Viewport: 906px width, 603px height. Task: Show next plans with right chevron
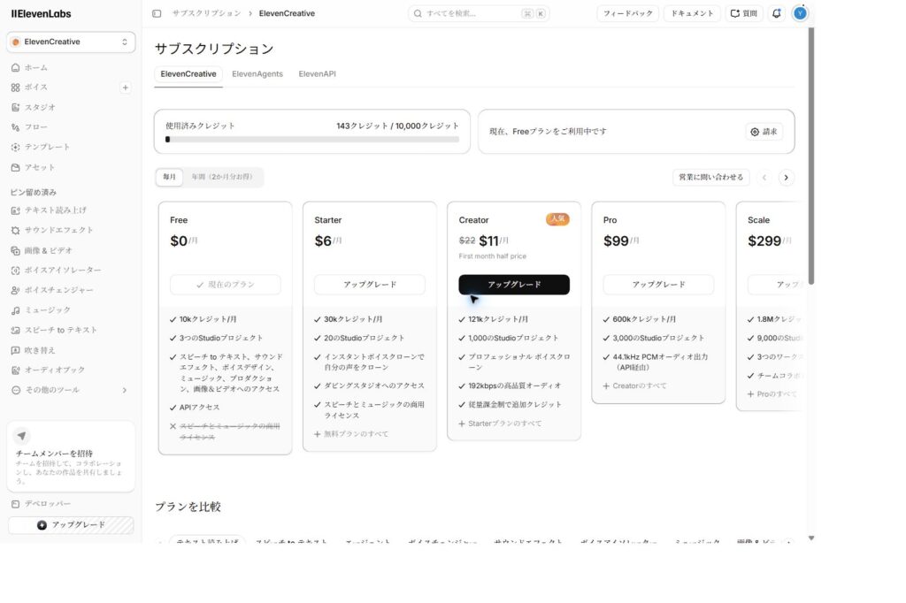point(786,178)
